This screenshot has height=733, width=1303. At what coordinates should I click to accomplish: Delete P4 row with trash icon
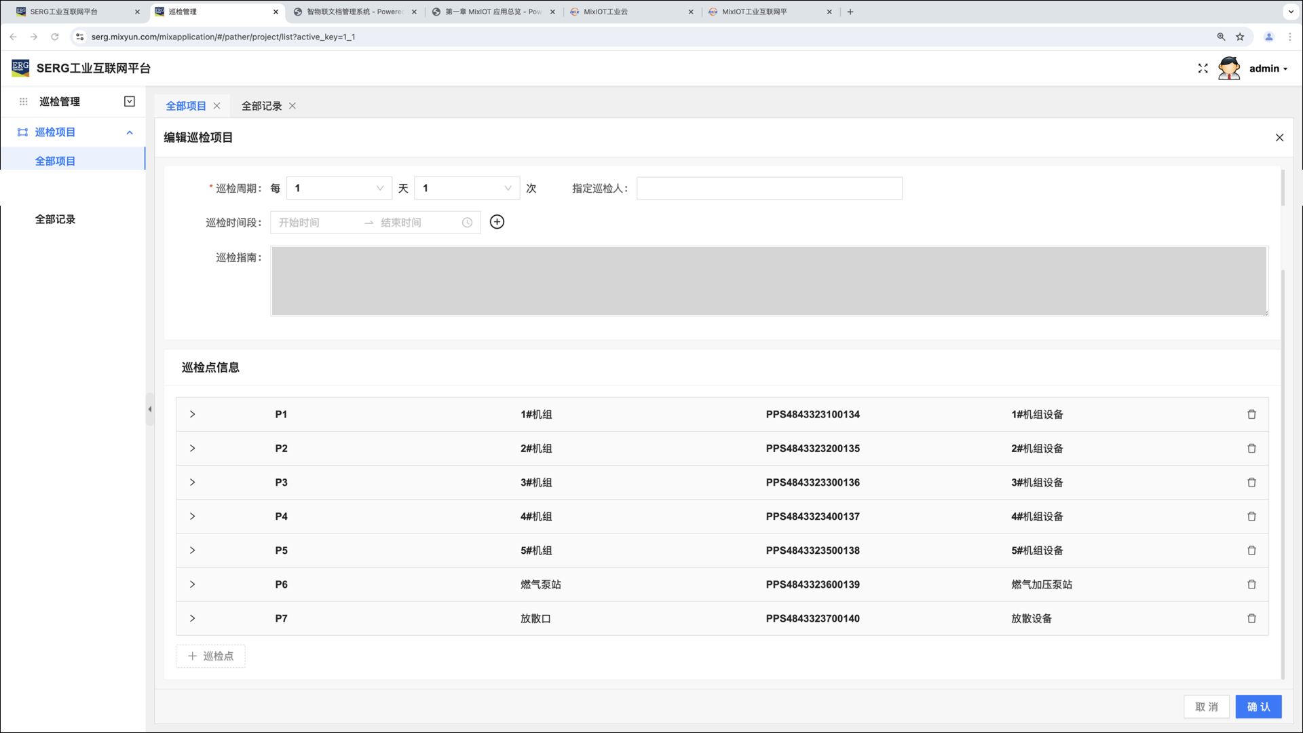point(1251,516)
